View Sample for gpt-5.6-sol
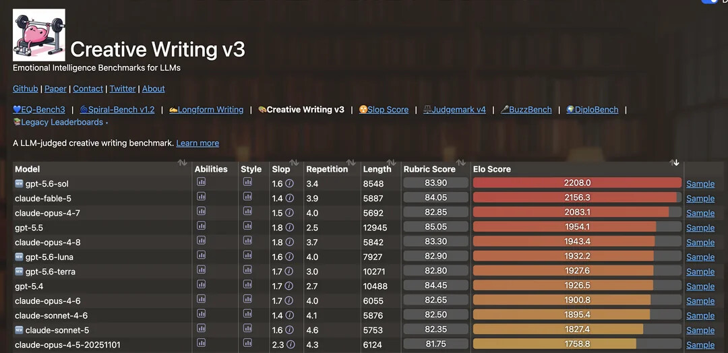 tap(700, 184)
